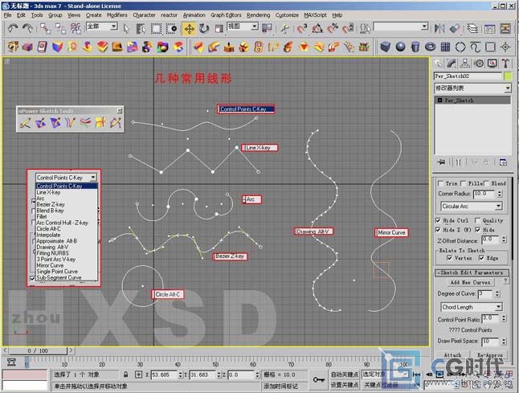Toggle the Quality checkbox
Screen dimensions: 519x393
[x=477, y=220]
